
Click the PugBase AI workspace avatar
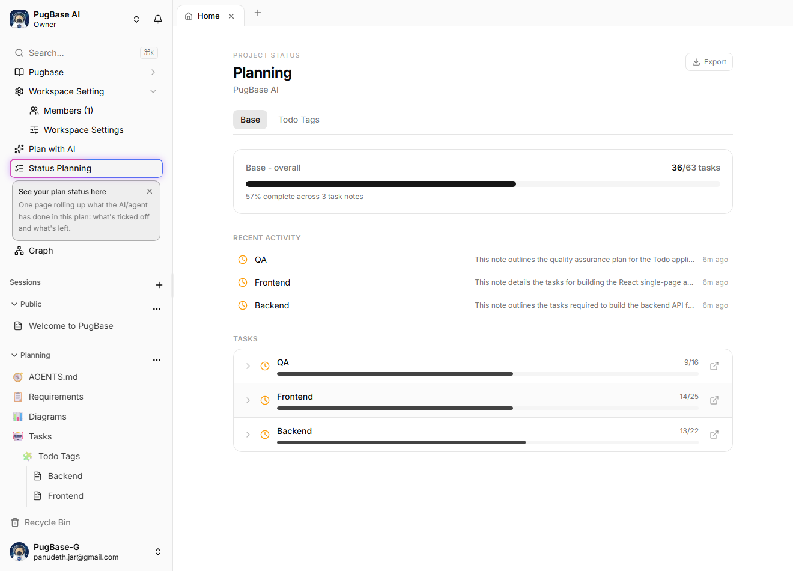(19, 19)
